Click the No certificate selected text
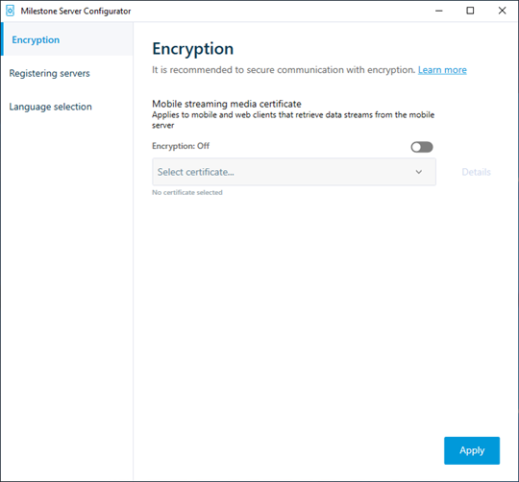The image size is (519, 482). click(x=187, y=192)
